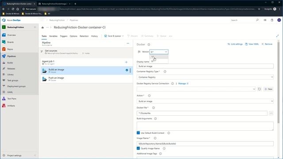The height and width of the screenshot is (159, 283).
Task: Collapse the project sidebar
Action: click(x=35, y=155)
